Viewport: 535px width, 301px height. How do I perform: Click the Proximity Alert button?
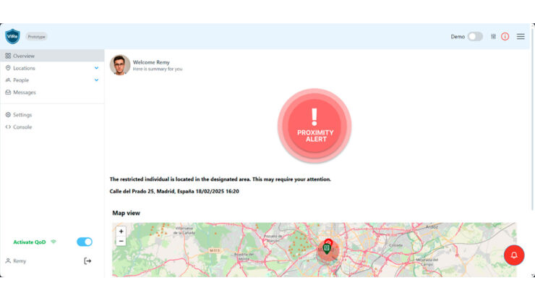[x=314, y=126]
